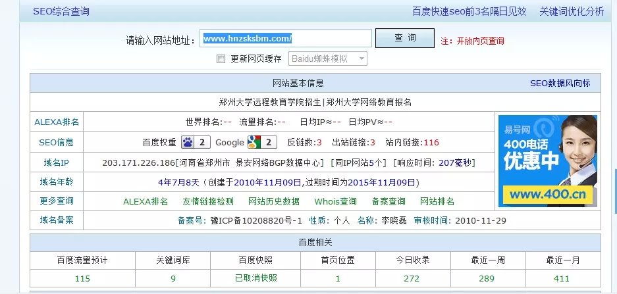Open 网站排名 link

[437, 201]
